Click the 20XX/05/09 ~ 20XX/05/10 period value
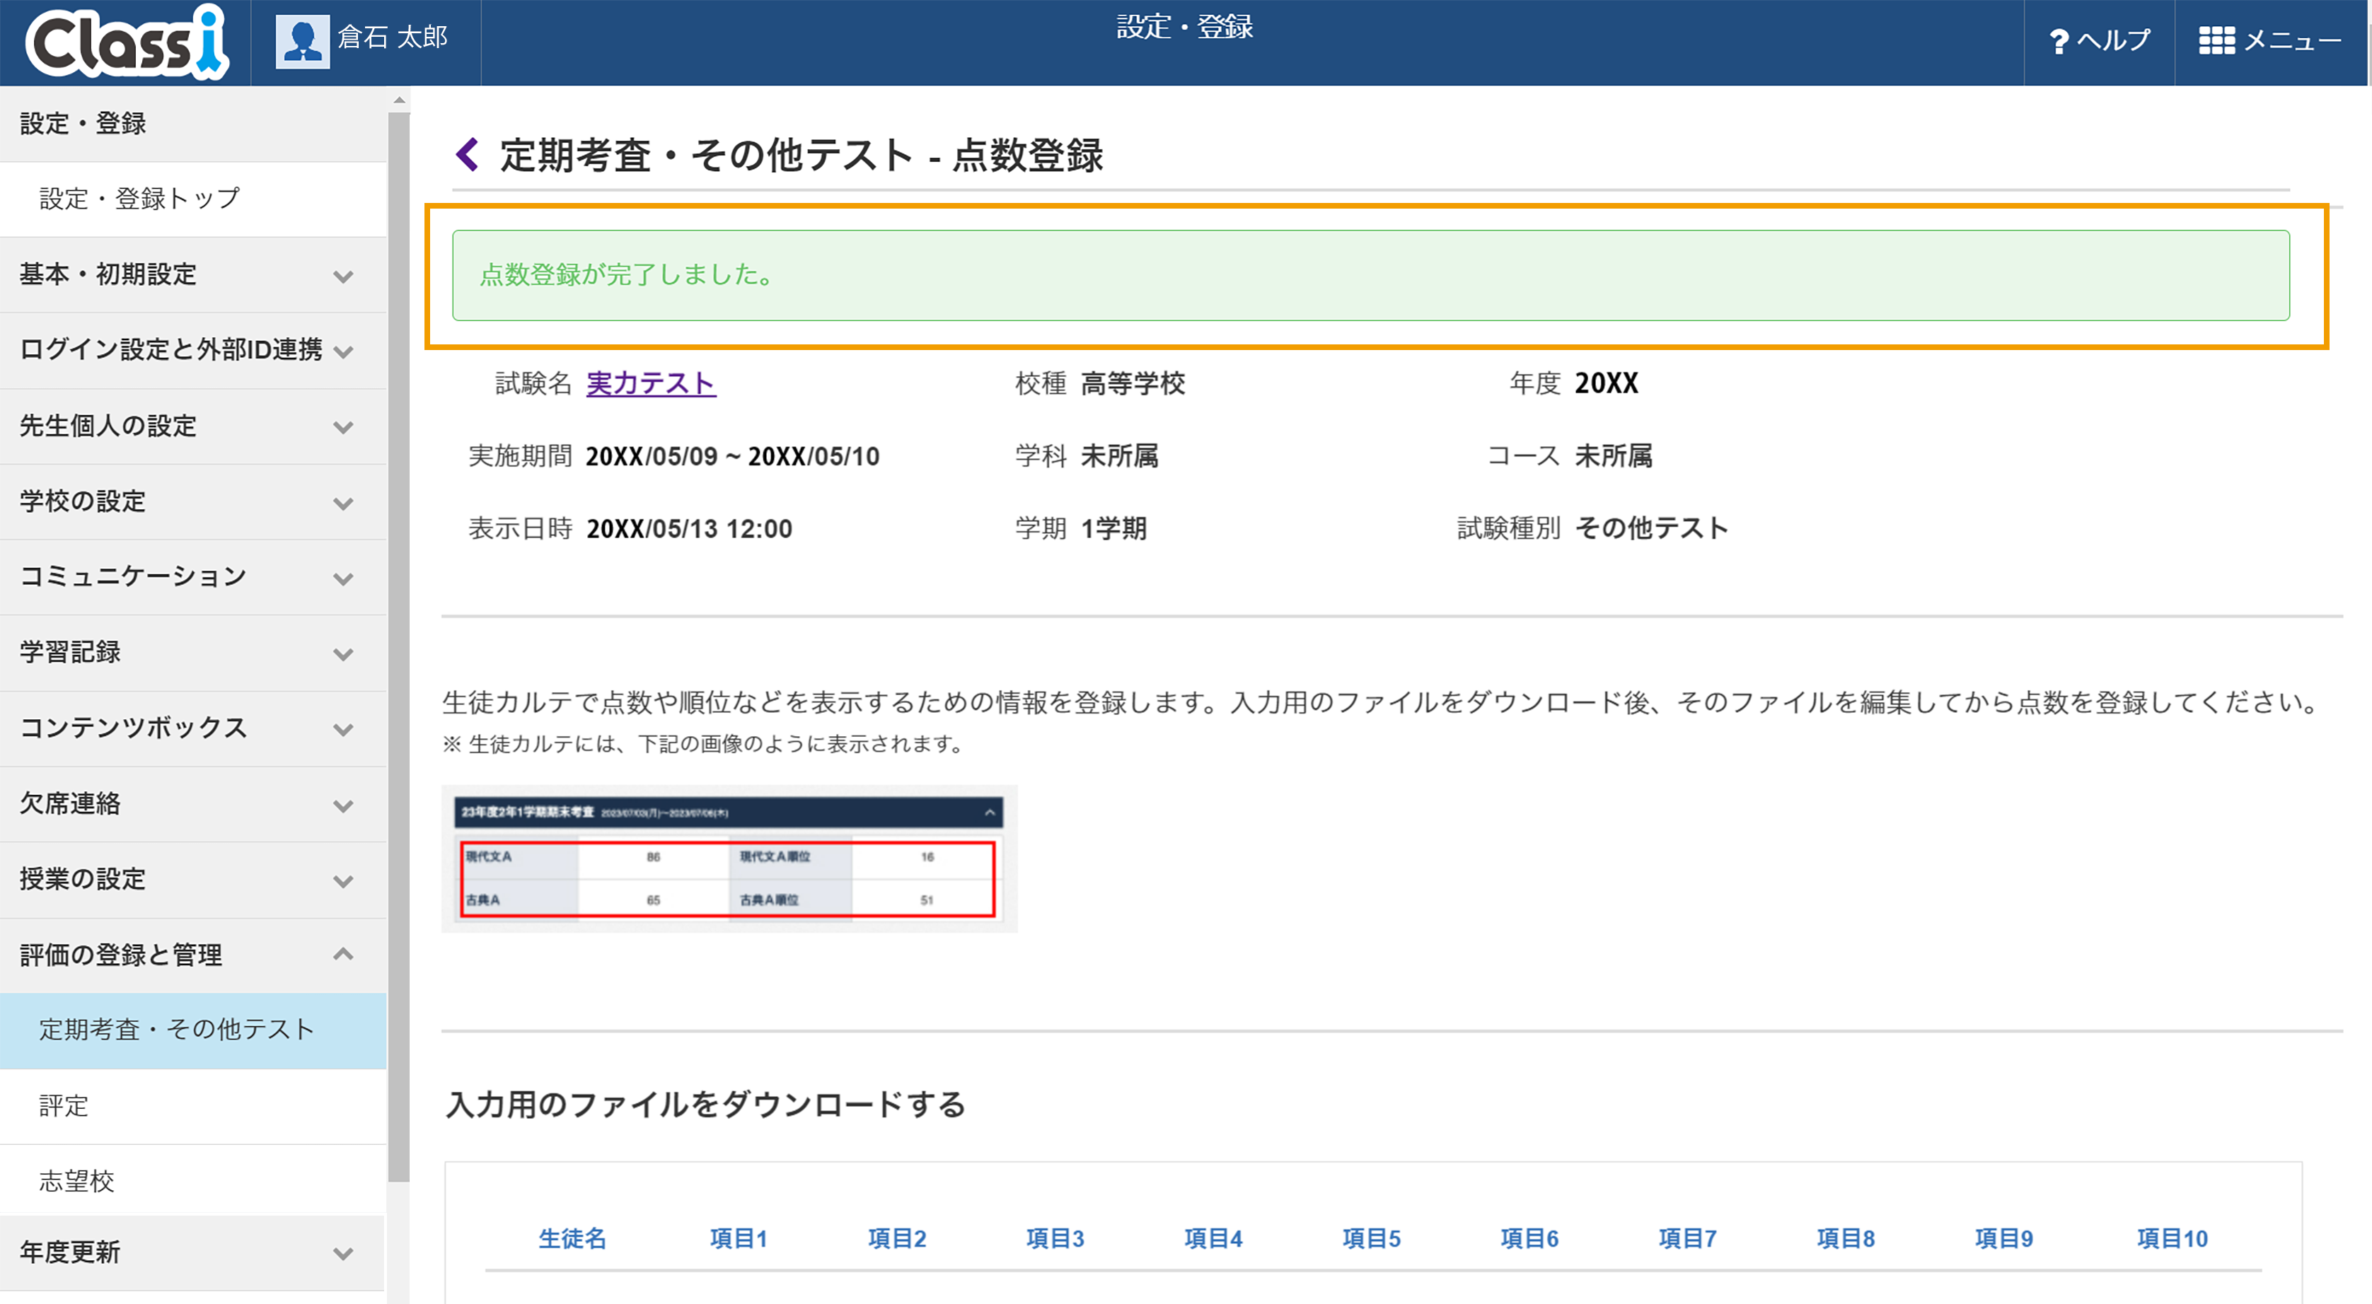2372x1304 pixels. [x=733, y=455]
